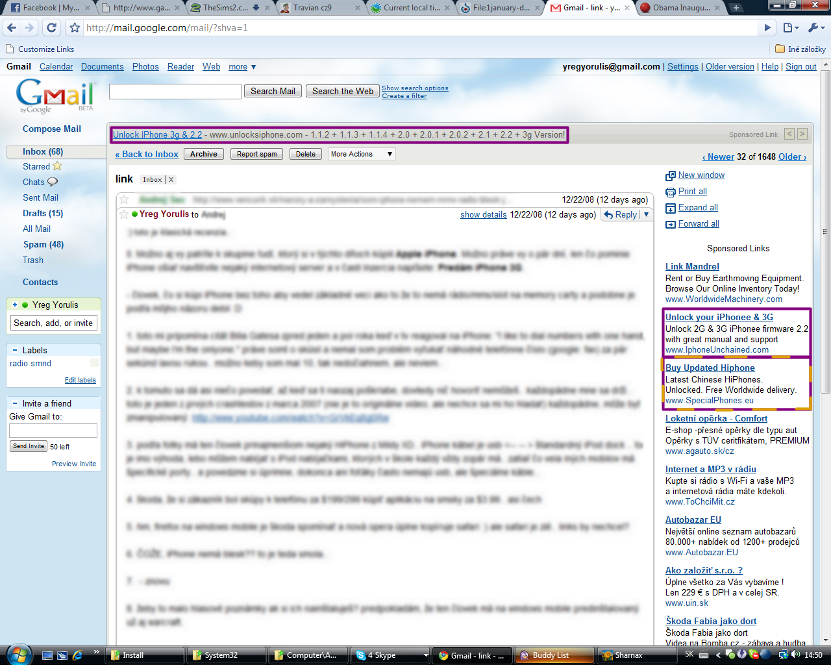Click the printer icon for Print all
Image resolution: width=831 pixels, height=665 pixels.
(x=671, y=192)
